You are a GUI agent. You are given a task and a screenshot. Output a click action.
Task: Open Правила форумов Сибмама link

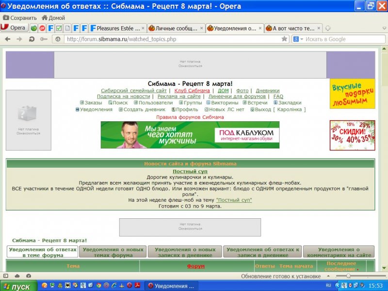(190, 117)
